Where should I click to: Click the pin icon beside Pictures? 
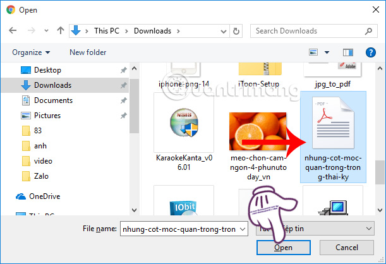(123, 116)
